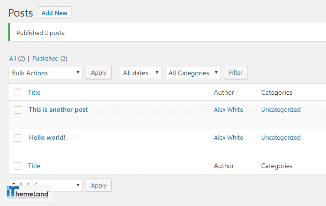Viewport: 326px width, 206px height.
Task: Sort by Title in table footer
Action: 34,166
